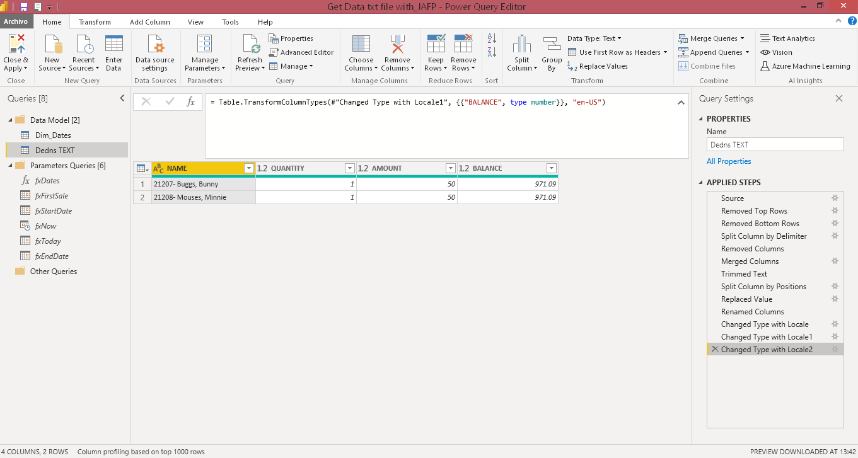Click the All Properties link
This screenshot has height=458, width=858.
point(729,161)
